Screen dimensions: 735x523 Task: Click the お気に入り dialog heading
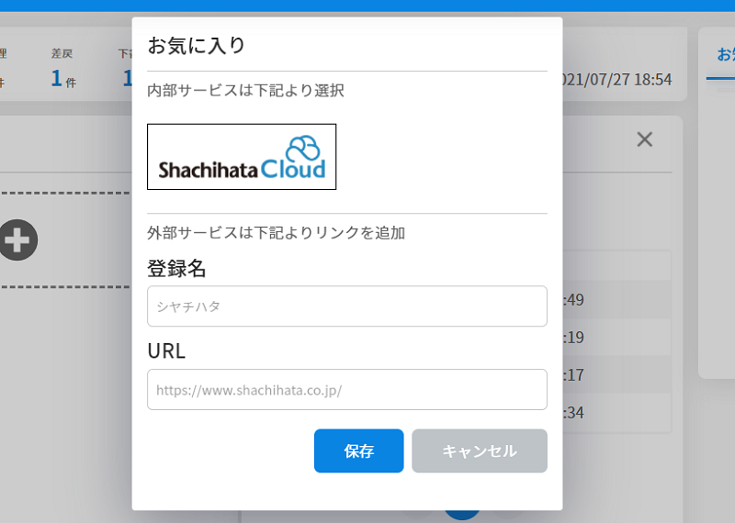click(x=197, y=46)
